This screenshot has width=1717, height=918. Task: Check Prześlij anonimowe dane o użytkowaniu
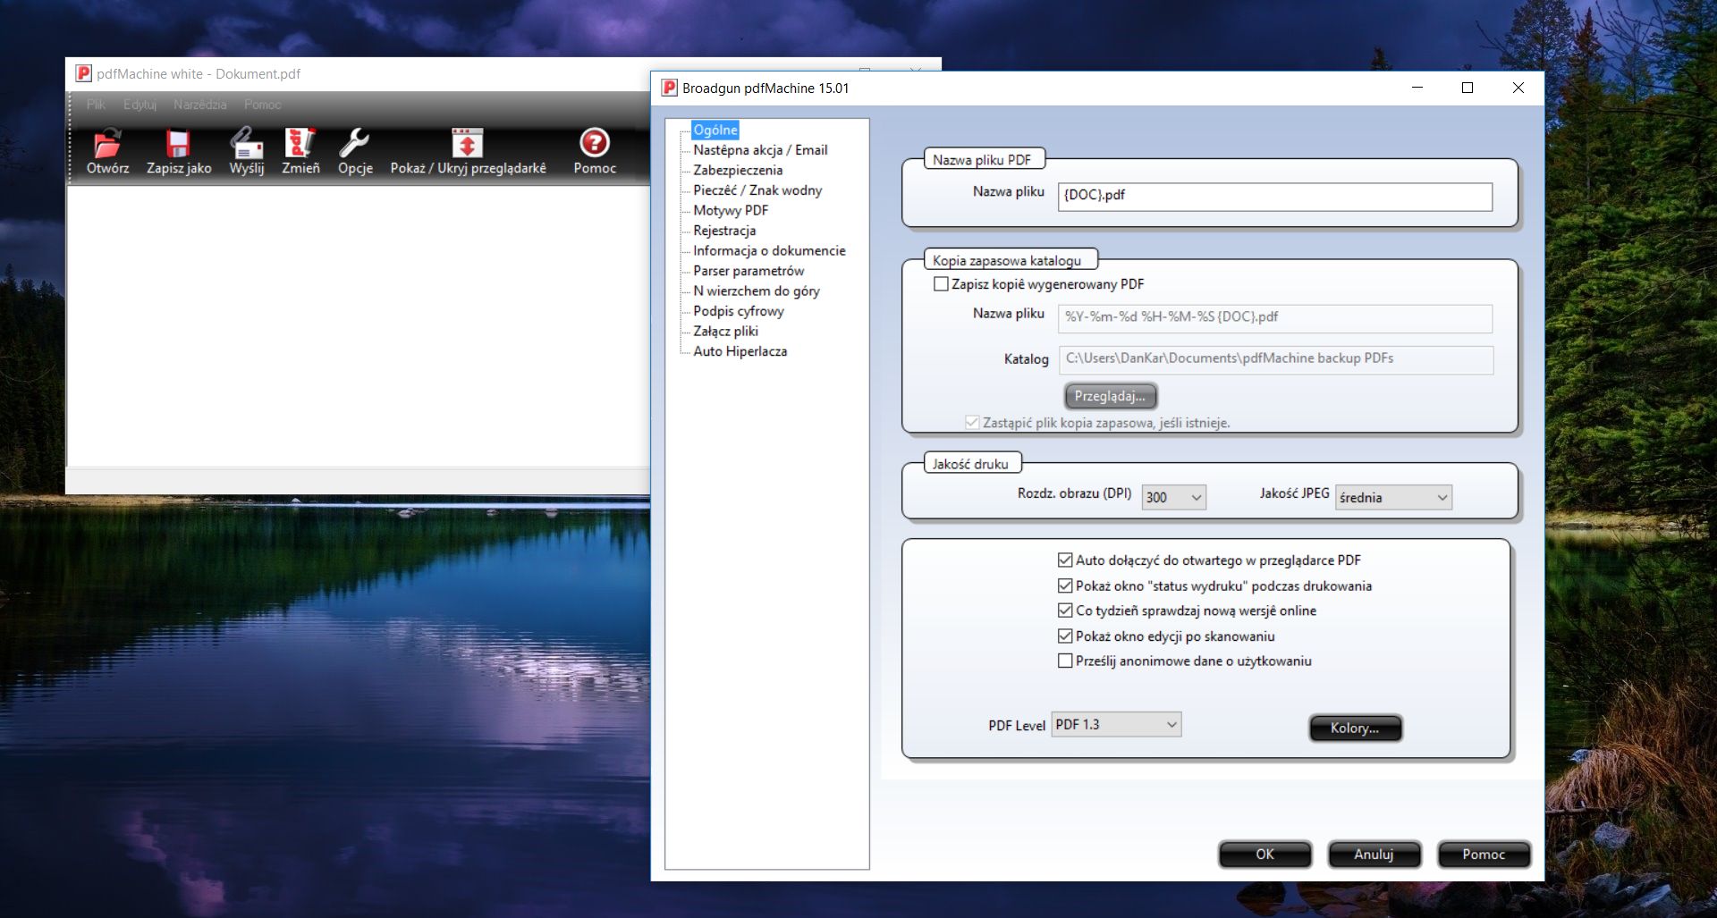pos(1065,661)
